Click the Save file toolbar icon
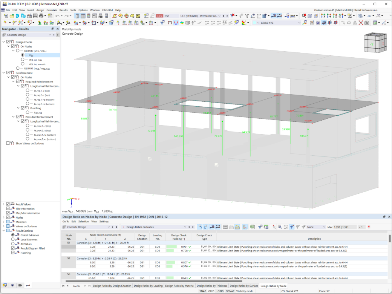The width and height of the screenshot is (392, 294). click(35, 16)
